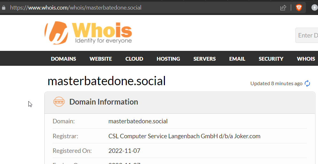This screenshot has height=164, width=318.
Task: Click the orange Whois logo
Action: [88, 33]
